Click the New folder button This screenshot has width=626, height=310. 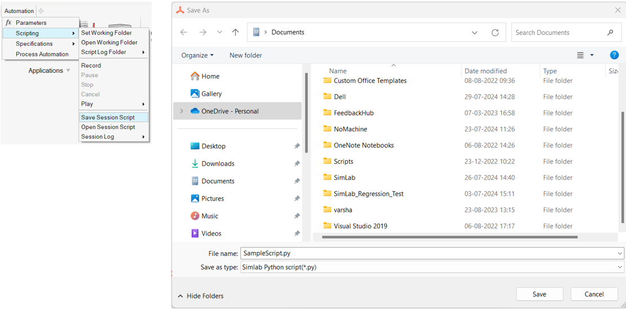[x=245, y=55]
